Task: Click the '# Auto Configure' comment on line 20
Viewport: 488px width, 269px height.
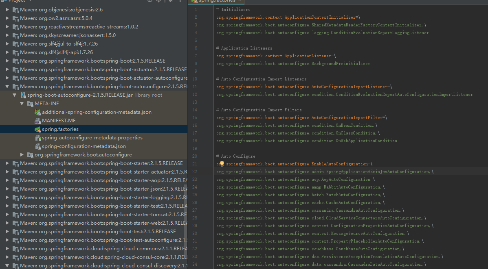Action: click(235, 156)
